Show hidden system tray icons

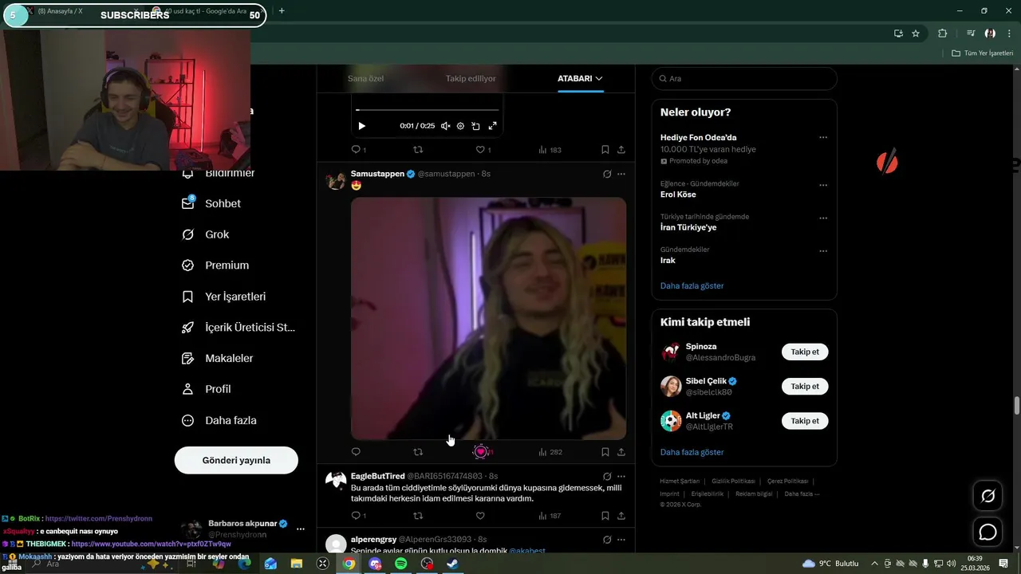[x=874, y=564]
